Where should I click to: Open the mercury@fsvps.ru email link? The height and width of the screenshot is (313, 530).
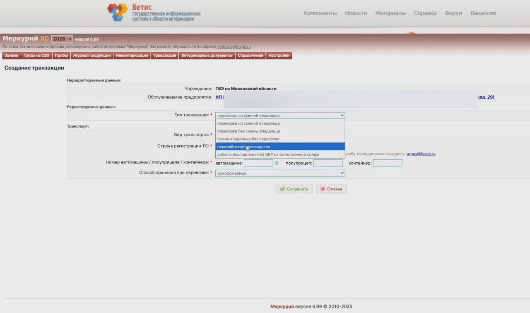tap(234, 47)
